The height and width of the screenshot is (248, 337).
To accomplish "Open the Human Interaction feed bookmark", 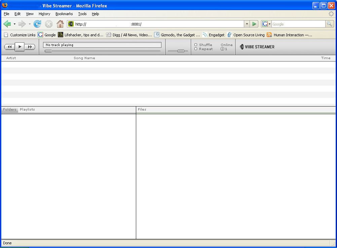I will click(289, 35).
